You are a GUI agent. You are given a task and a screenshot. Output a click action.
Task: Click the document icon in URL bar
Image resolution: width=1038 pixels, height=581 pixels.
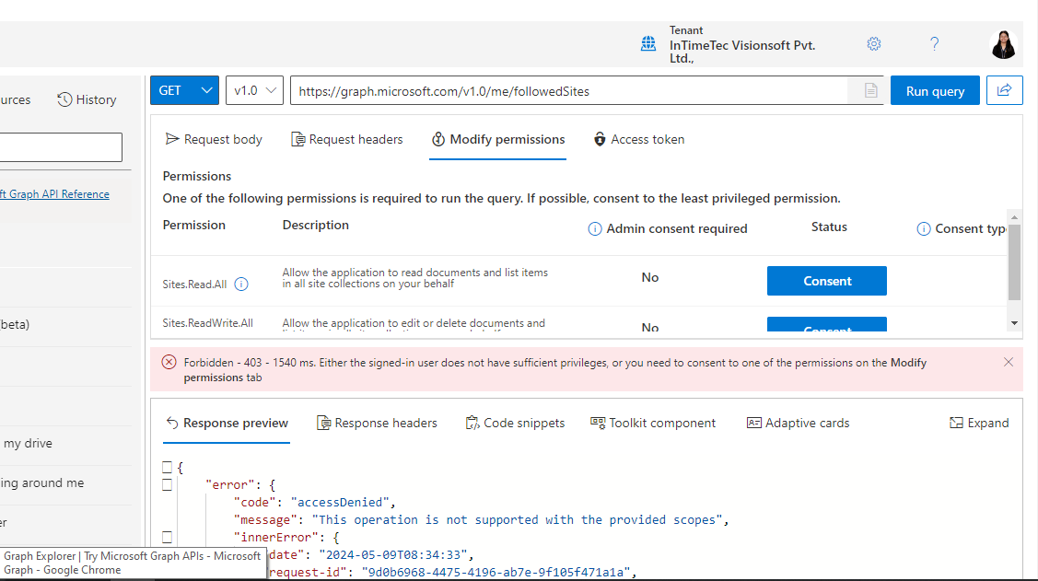coord(870,90)
